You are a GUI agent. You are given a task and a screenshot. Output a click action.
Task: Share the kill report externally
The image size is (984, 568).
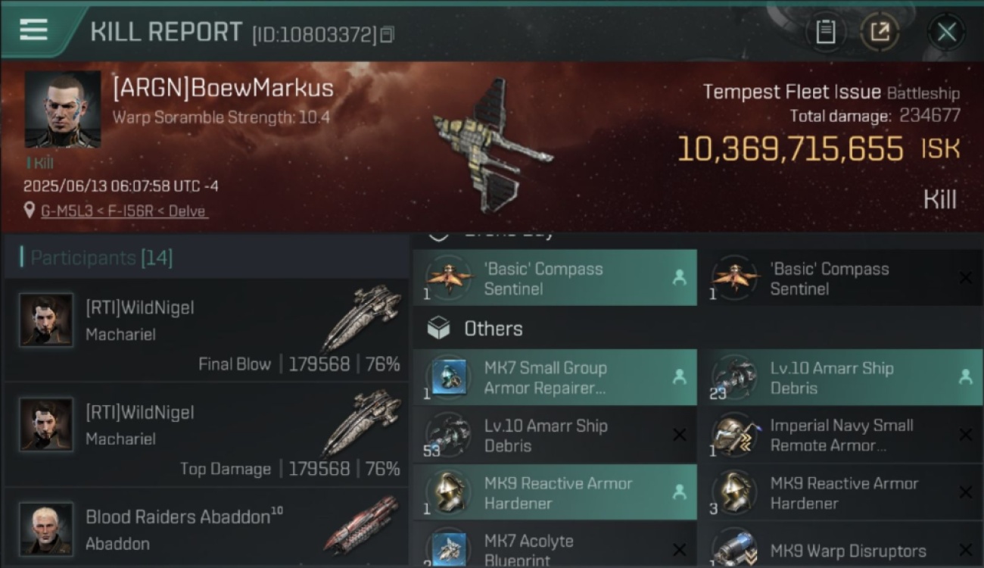click(880, 32)
